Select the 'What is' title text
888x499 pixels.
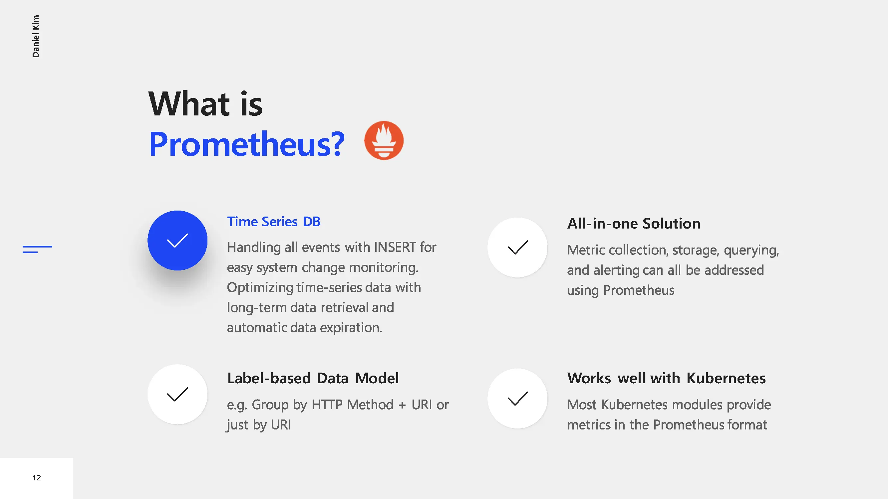tap(205, 103)
